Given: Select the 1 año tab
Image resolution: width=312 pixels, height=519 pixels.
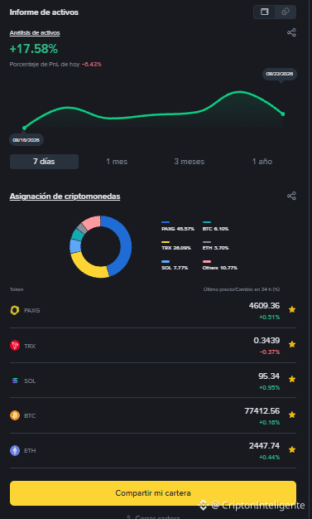Looking at the screenshot, I should 262,162.
